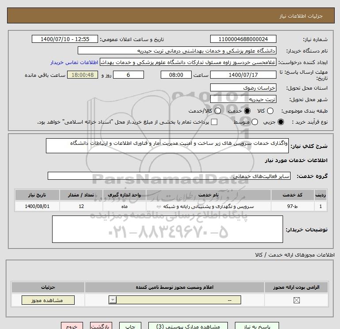This screenshot has width=340, height=329.
Task: Select the کالا radio button
Action: (270, 111)
